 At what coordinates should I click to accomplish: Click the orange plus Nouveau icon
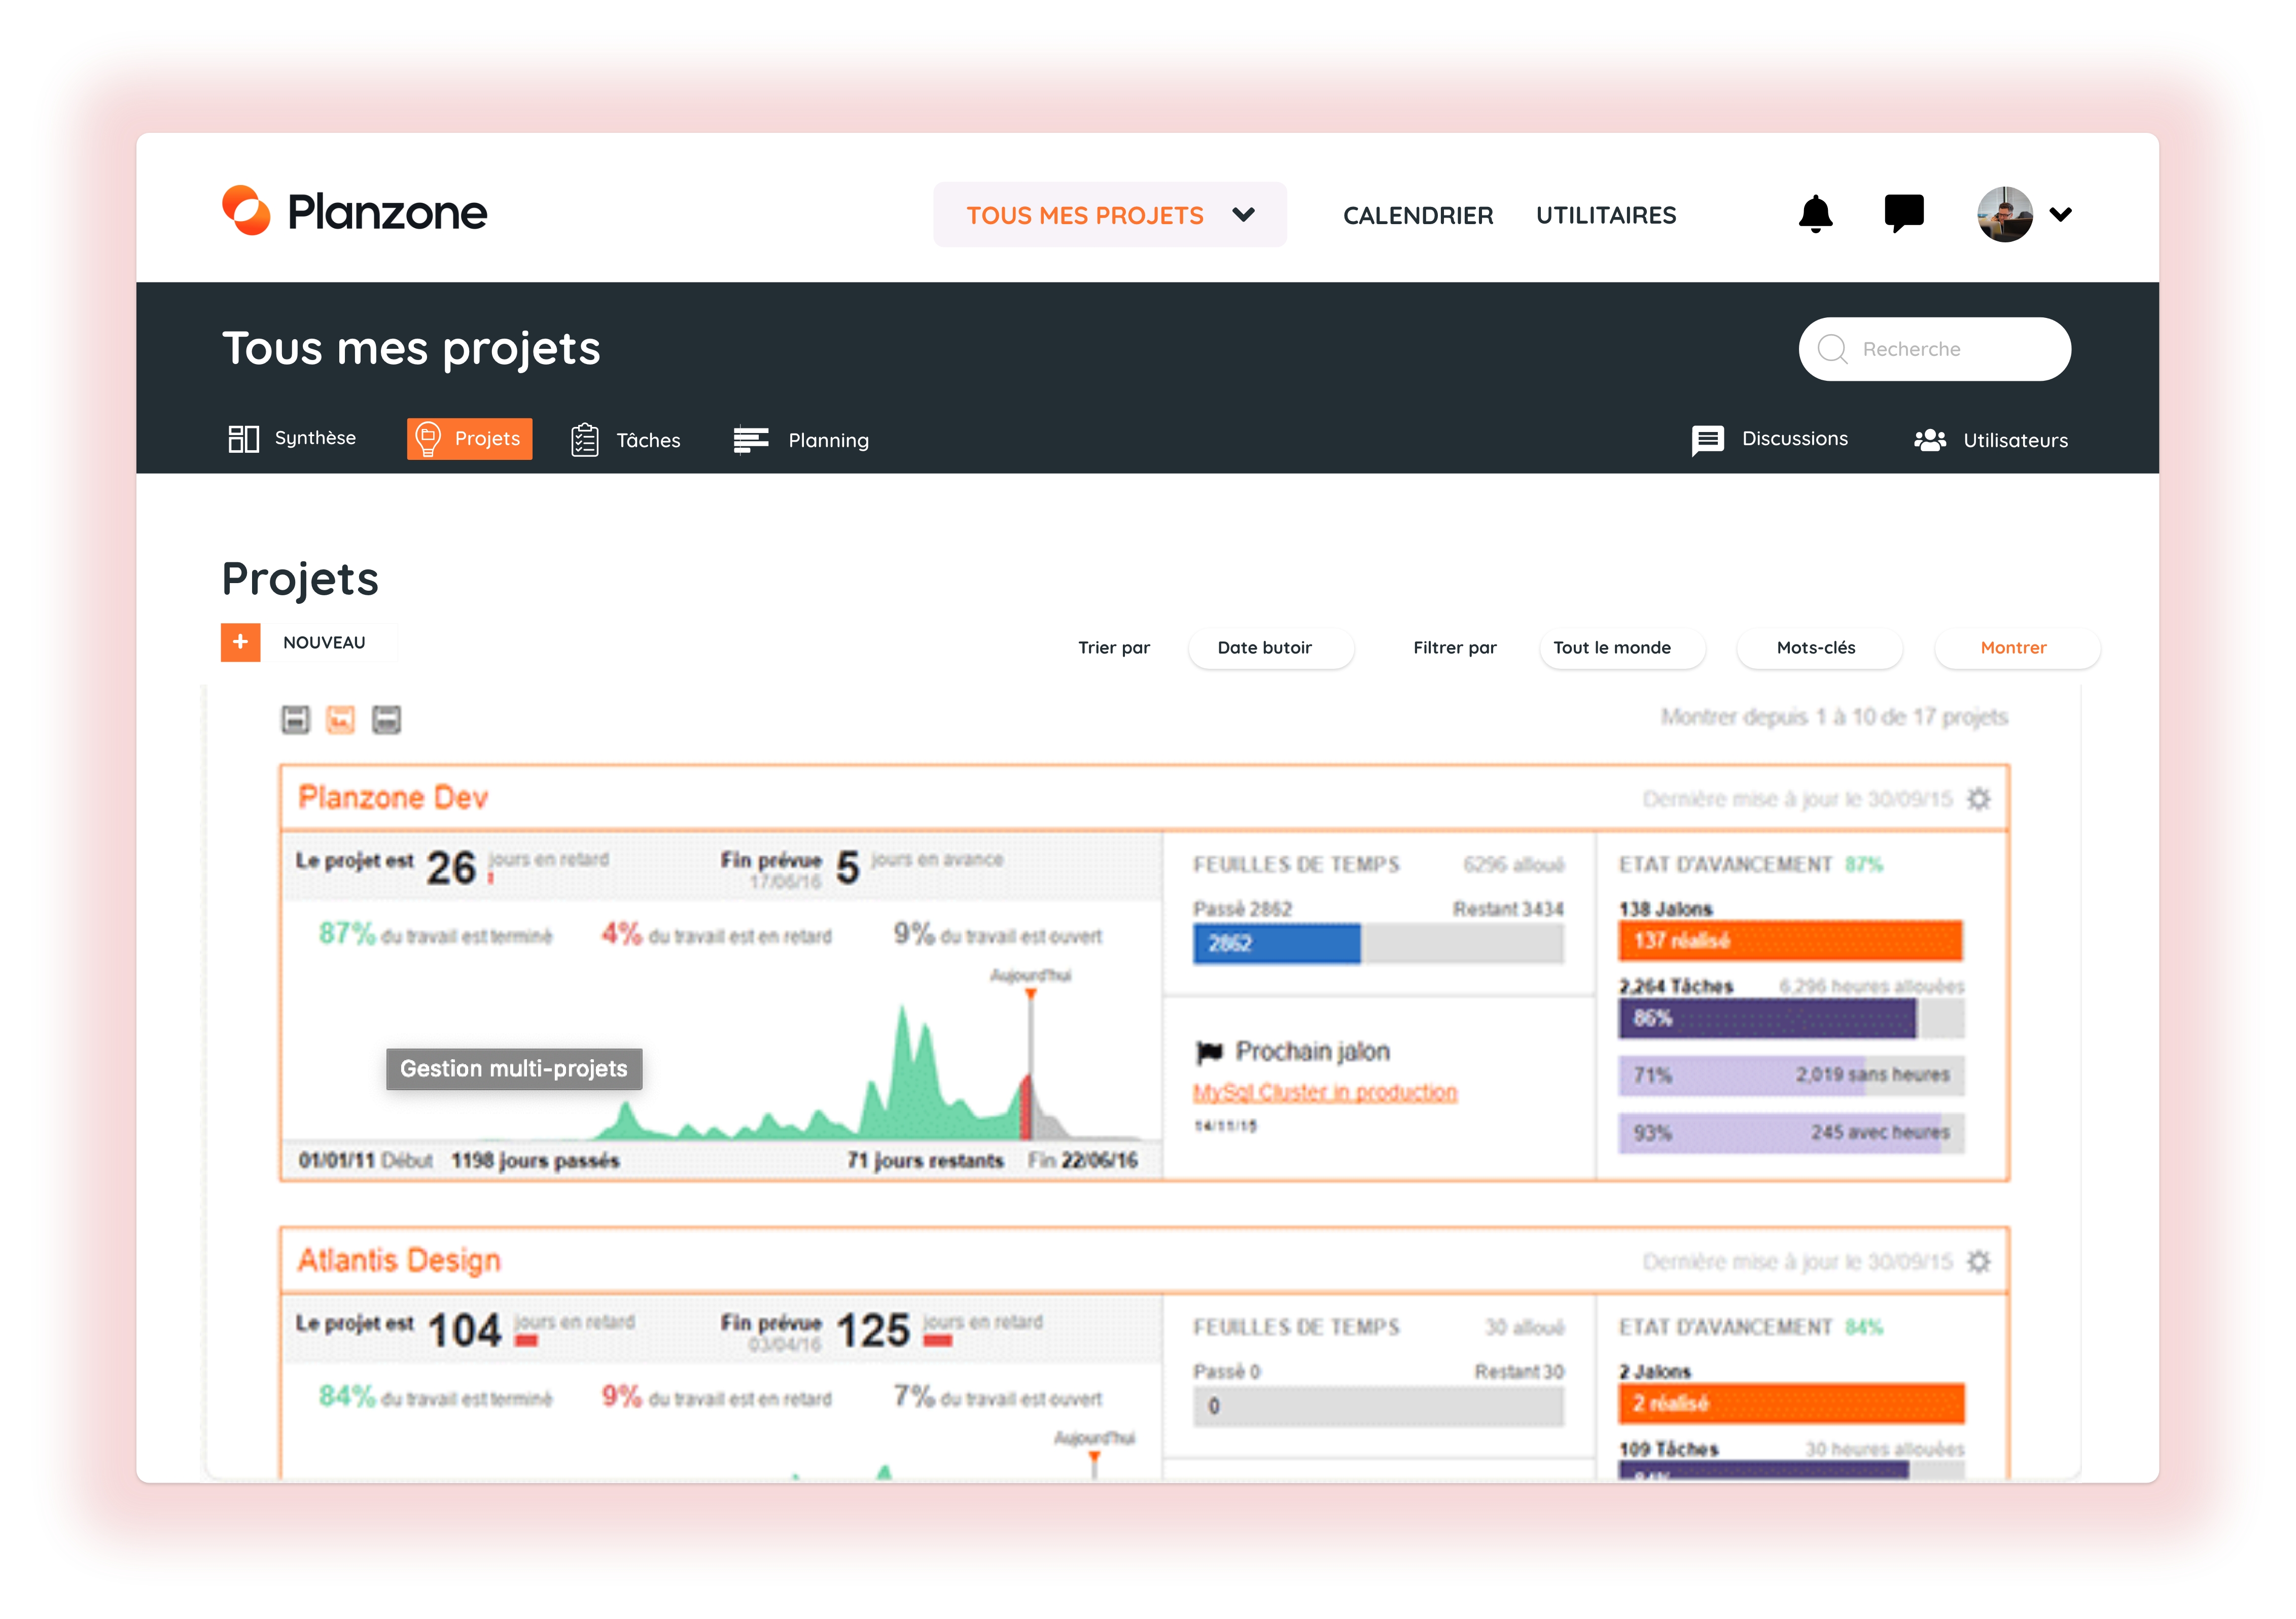pos(240,642)
